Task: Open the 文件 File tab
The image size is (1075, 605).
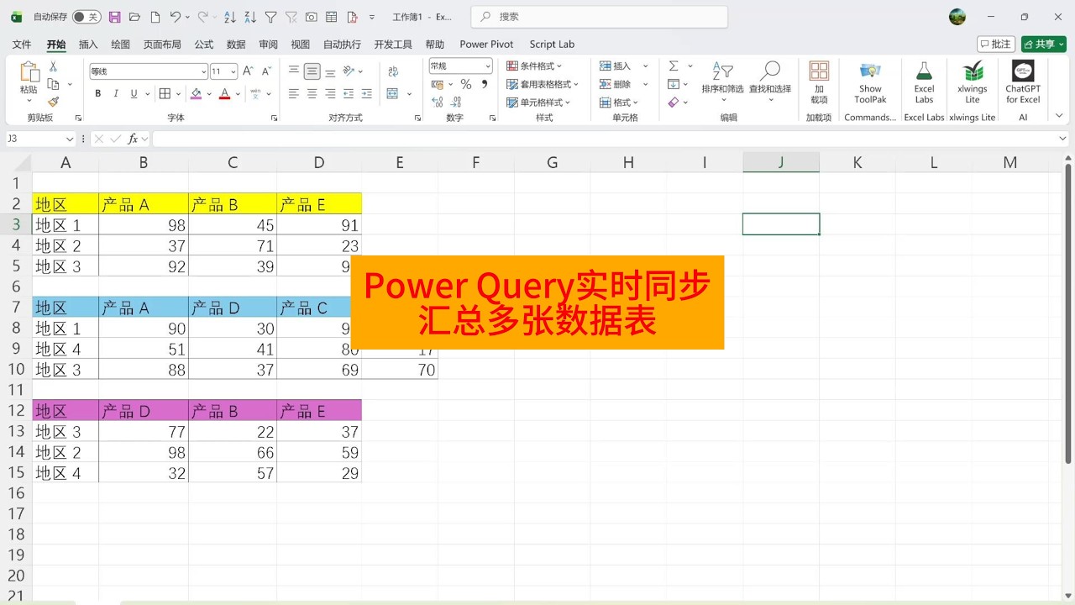Action: pos(22,45)
